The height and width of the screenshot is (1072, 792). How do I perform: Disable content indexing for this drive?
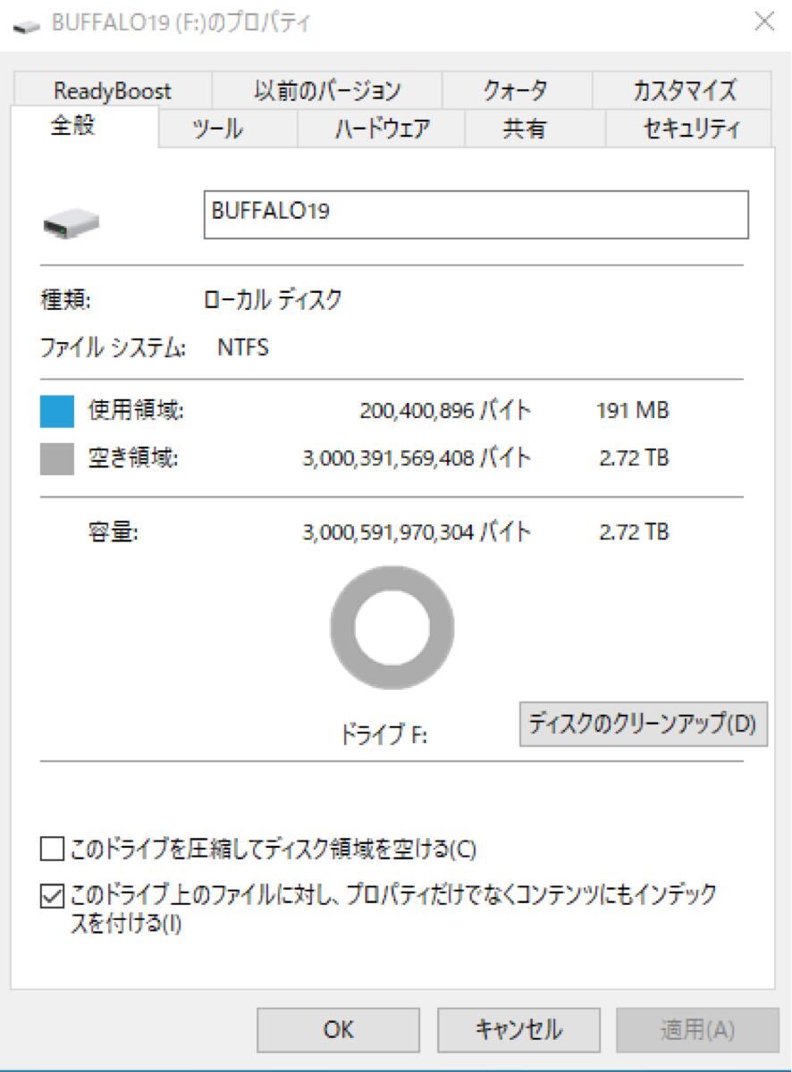(x=52, y=897)
